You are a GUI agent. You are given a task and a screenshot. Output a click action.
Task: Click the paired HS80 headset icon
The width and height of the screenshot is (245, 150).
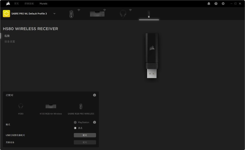click(21, 106)
